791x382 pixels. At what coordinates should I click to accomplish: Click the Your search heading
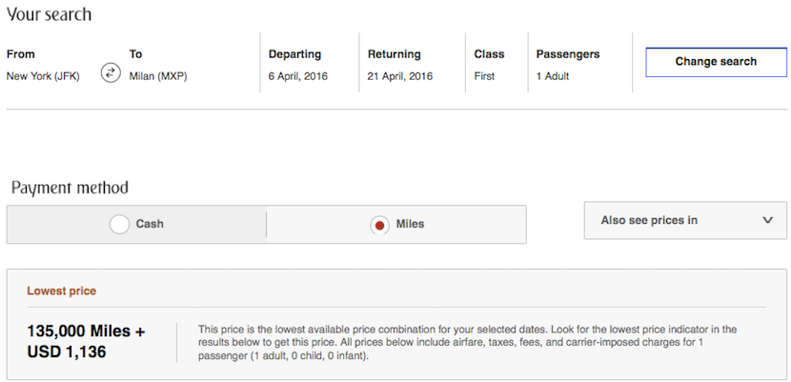click(x=50, y=15)
